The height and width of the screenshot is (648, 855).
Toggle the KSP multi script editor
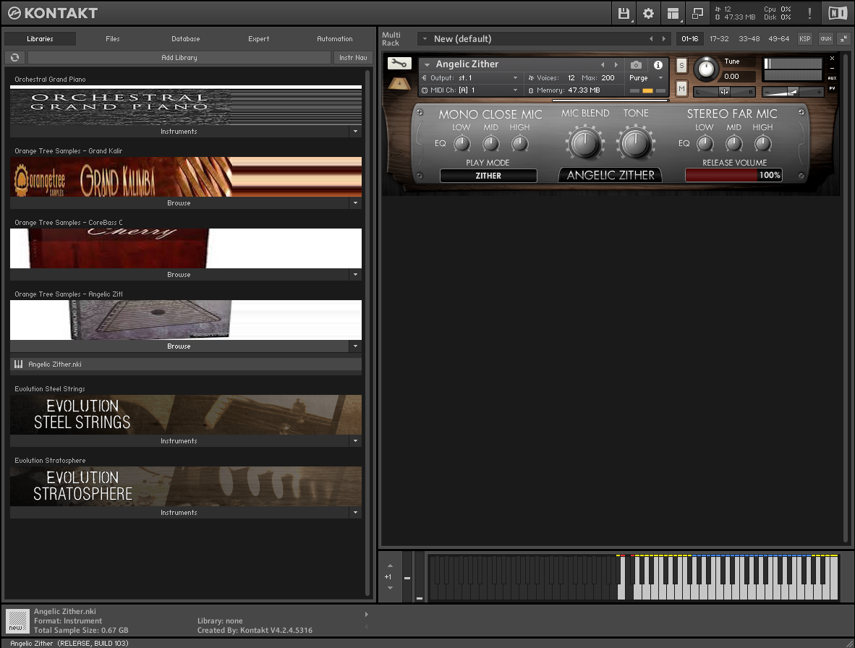pyautogui.click(x=805, y=39)
